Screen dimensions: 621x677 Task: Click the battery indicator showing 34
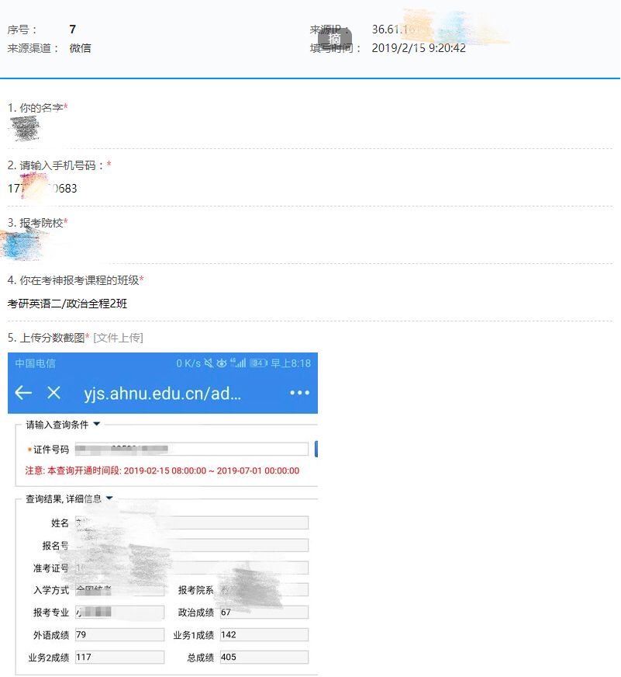[x=260, y=363]
